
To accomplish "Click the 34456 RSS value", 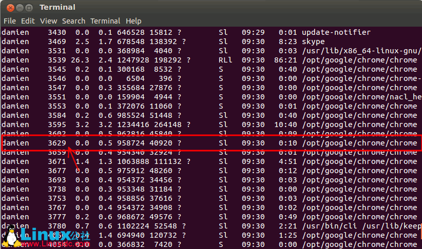I will [161, 180].
